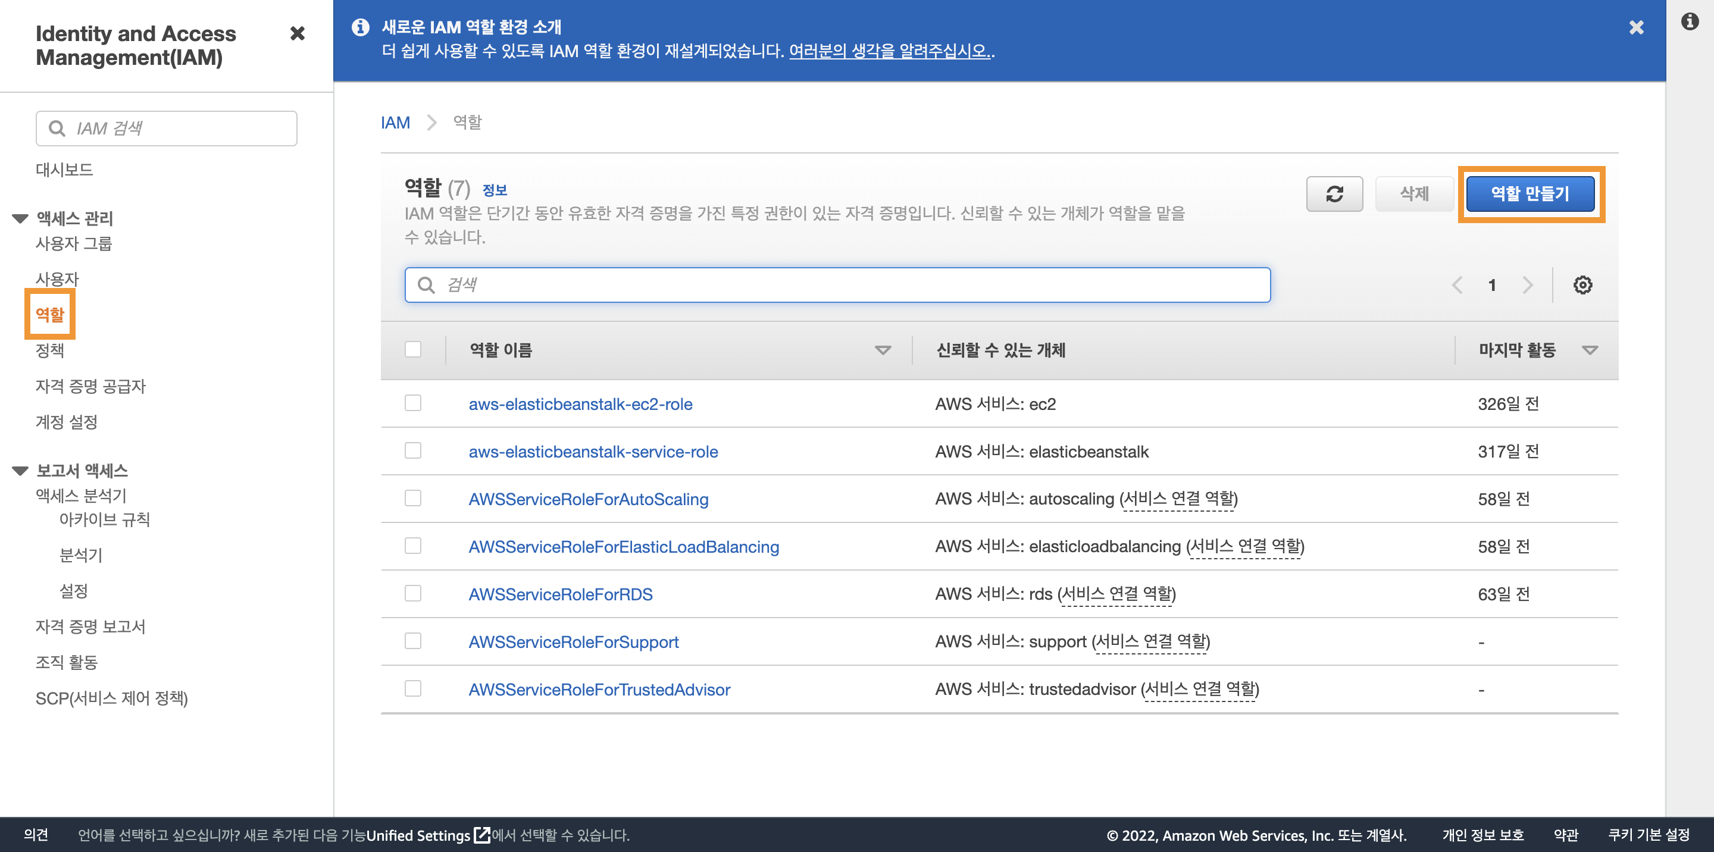Toggle the select-all roles header checkbox

pyautogui.click(x=413, y=349)
